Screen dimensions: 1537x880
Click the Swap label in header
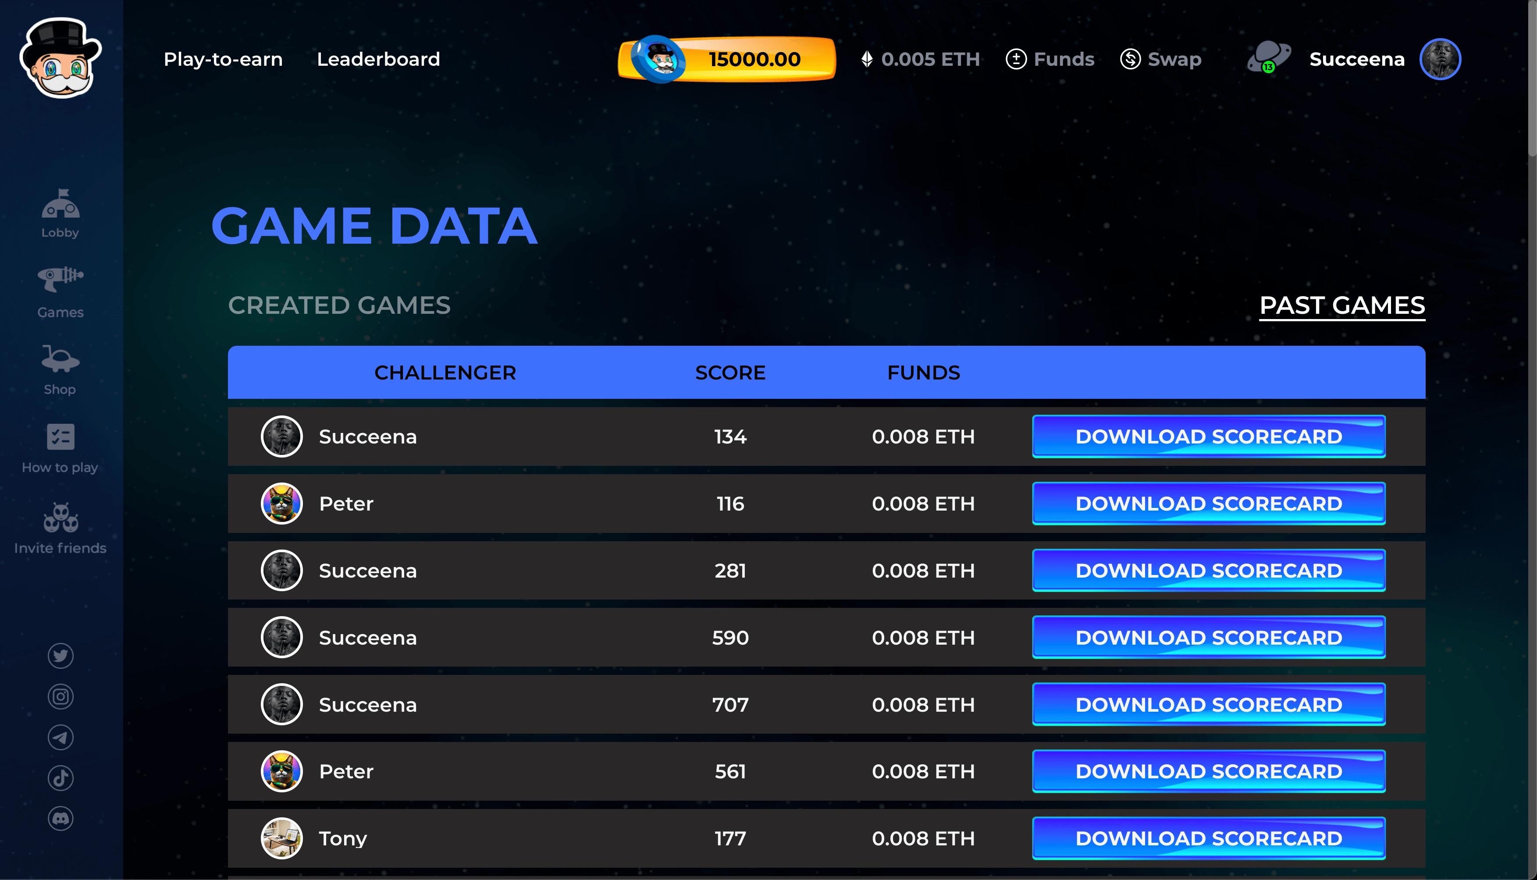(1174, 59)
